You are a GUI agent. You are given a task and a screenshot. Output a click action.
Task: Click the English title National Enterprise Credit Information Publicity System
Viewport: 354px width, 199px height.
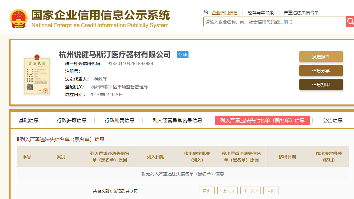tap(100, 25)
